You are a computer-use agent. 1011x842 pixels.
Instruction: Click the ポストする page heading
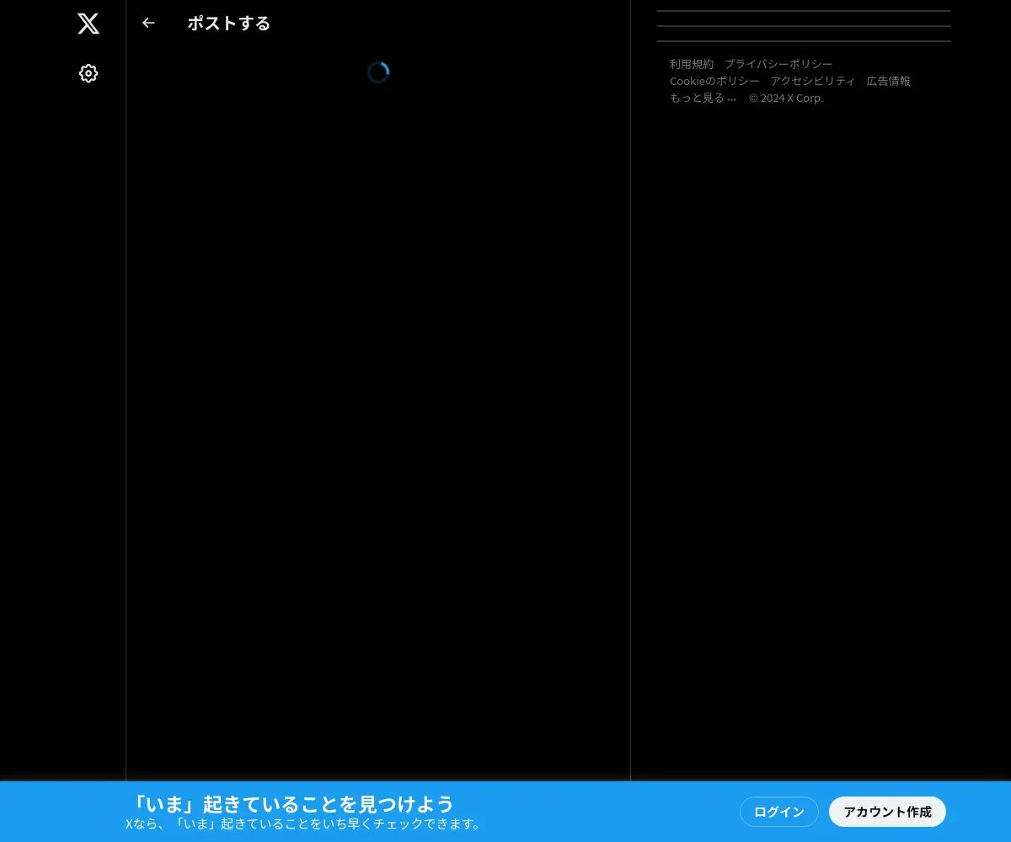[229, 24]
